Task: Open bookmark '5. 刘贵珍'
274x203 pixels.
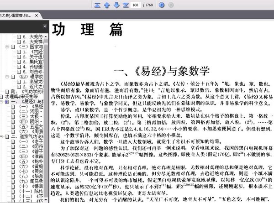Action: [x=33, y=72]
